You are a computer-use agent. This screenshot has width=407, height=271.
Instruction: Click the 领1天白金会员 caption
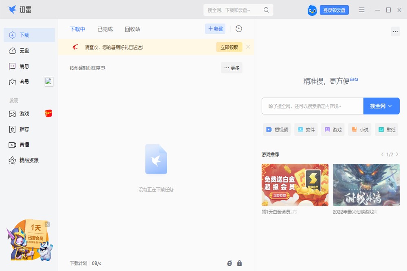(x=276, y=212)
